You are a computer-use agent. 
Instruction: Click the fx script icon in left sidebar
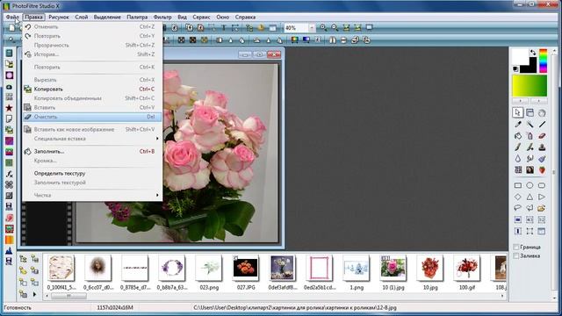coord(10,174)
